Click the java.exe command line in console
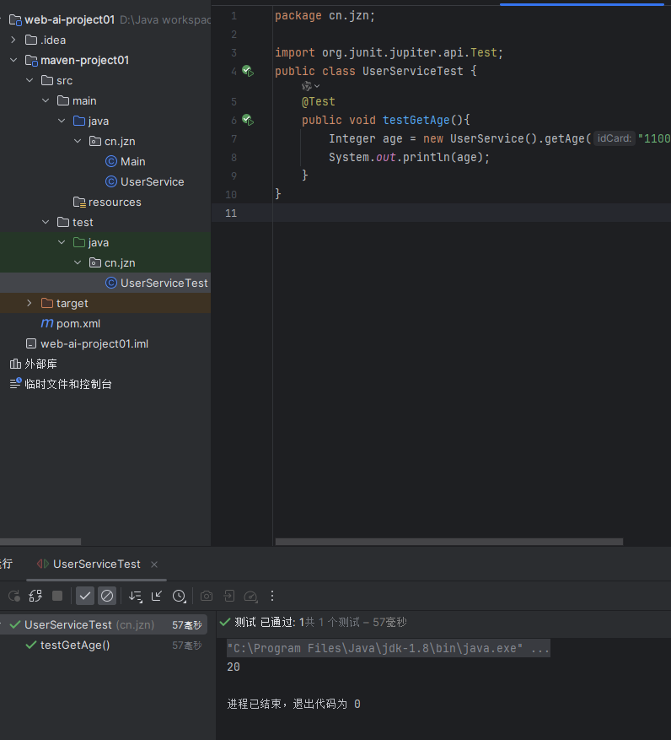 [388, 648]
